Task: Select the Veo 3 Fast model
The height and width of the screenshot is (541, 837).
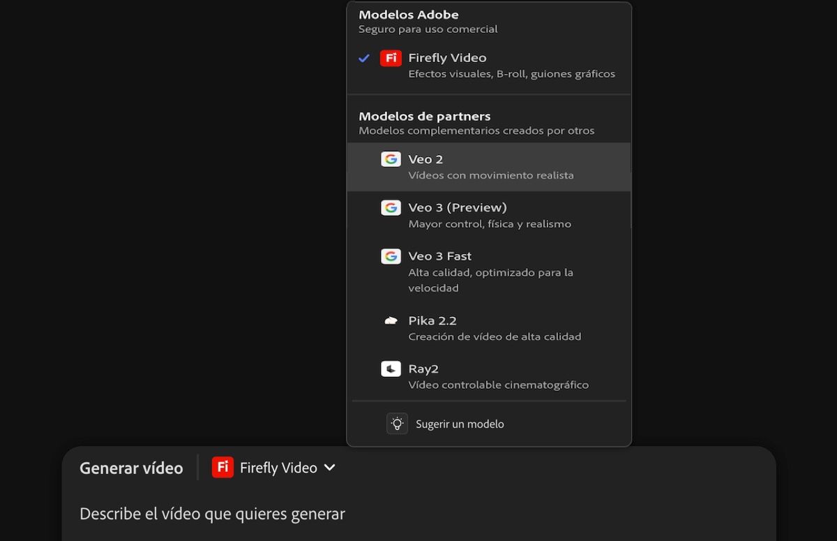Action: click(489, 272)
